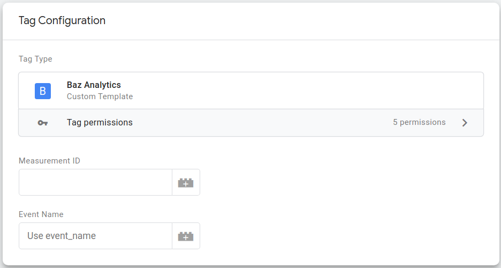This screenshot has width=501, height=268.
Task: Expand Tag permissions using the chevron arrow
Action: (465, 123)
